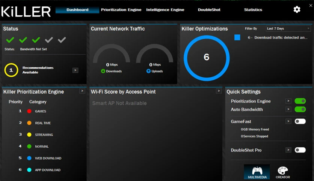Select the Creator palette profile icon

[x=282, y=172]
